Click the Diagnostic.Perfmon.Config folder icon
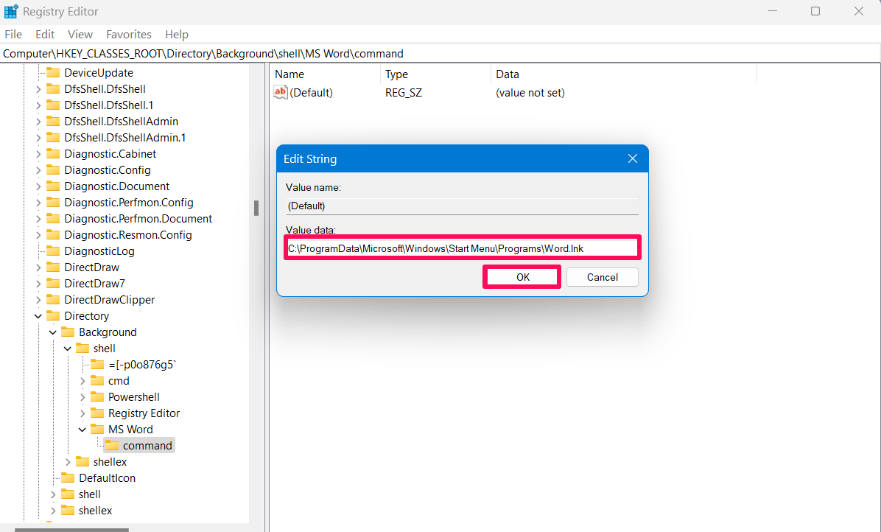 (53, 202)
